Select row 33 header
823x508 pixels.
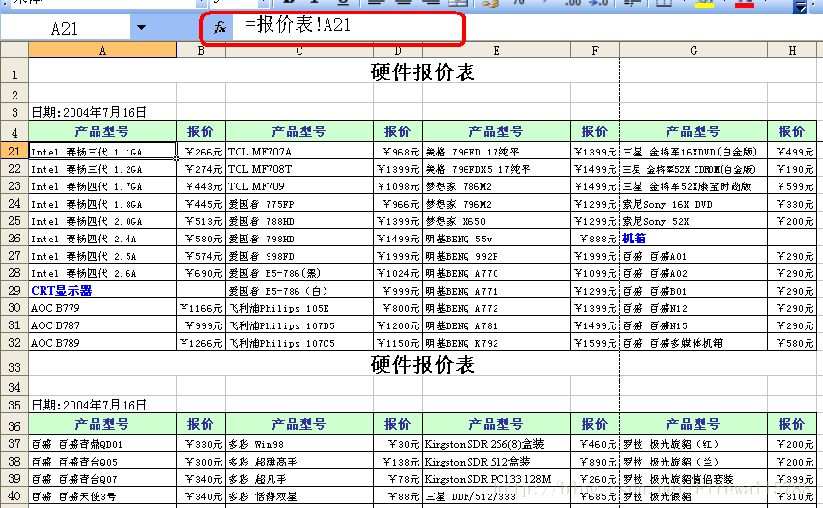click(14, 364)
